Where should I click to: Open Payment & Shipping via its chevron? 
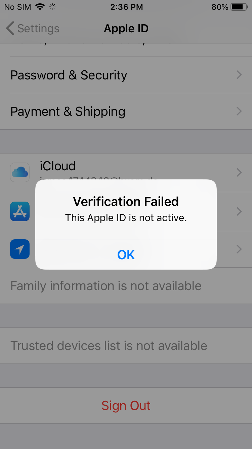tap(239, 111)
